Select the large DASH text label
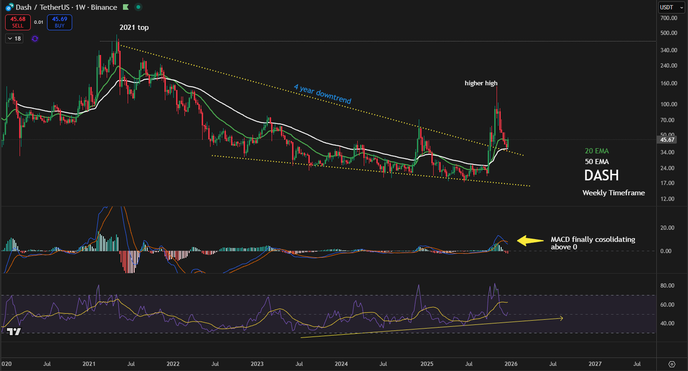The width and height of the screenshot is (688, 371). click(x=601, y=175)
